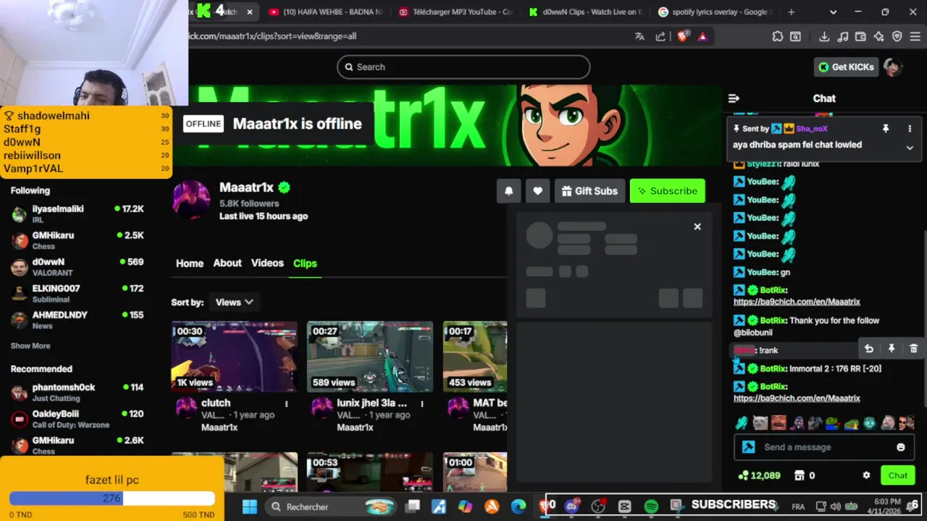Expand Show More in Following list

coord(30,346)
